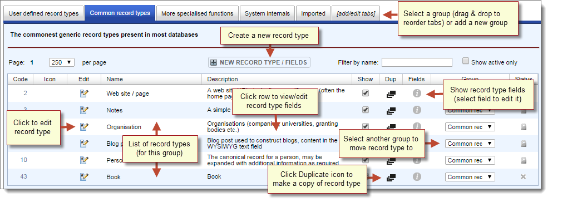Open edit icon in row with code 10

point(84,160)
